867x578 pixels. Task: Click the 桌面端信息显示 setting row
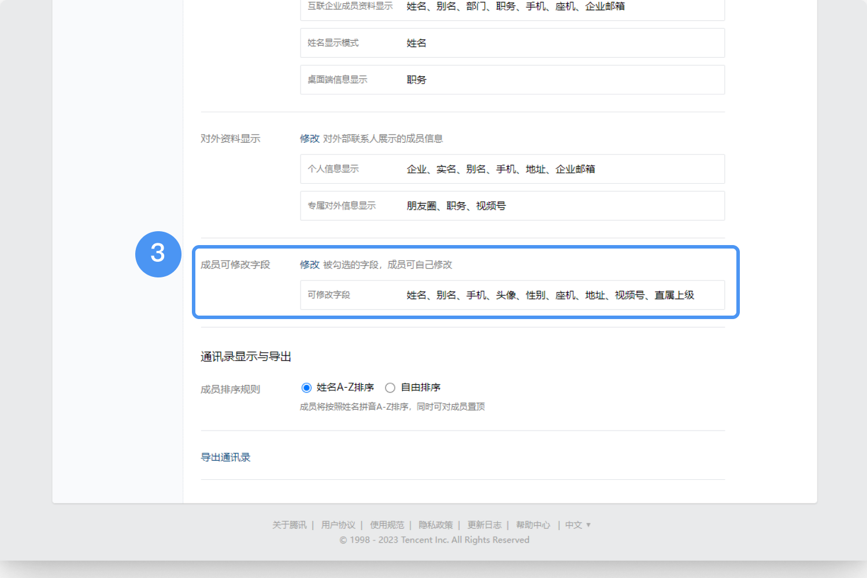(x=512, y=80)
